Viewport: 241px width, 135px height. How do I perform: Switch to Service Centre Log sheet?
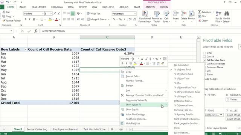point(37,129)
